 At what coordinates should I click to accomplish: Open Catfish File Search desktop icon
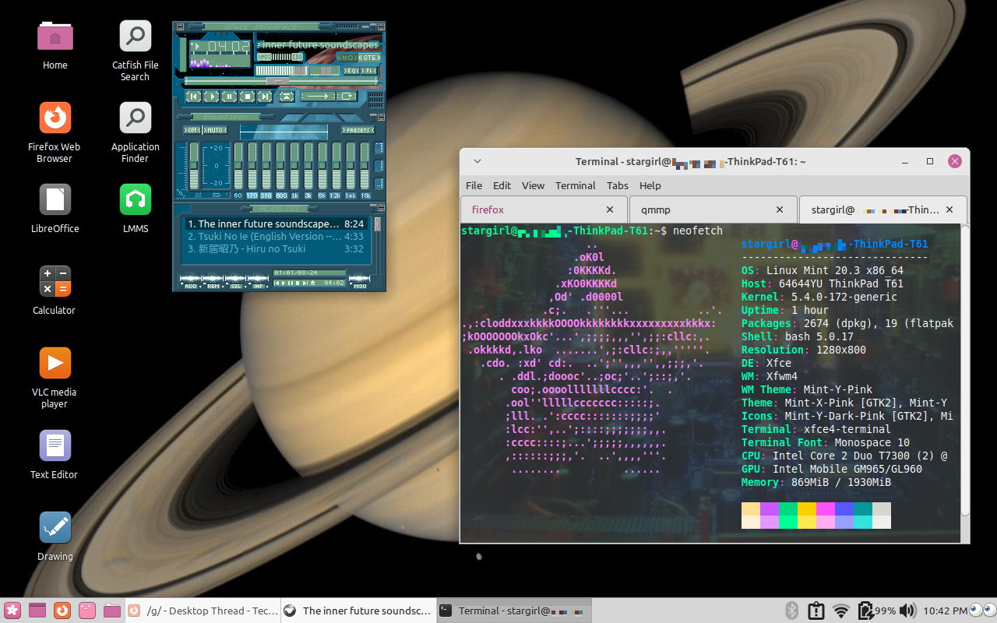point(135,51)
